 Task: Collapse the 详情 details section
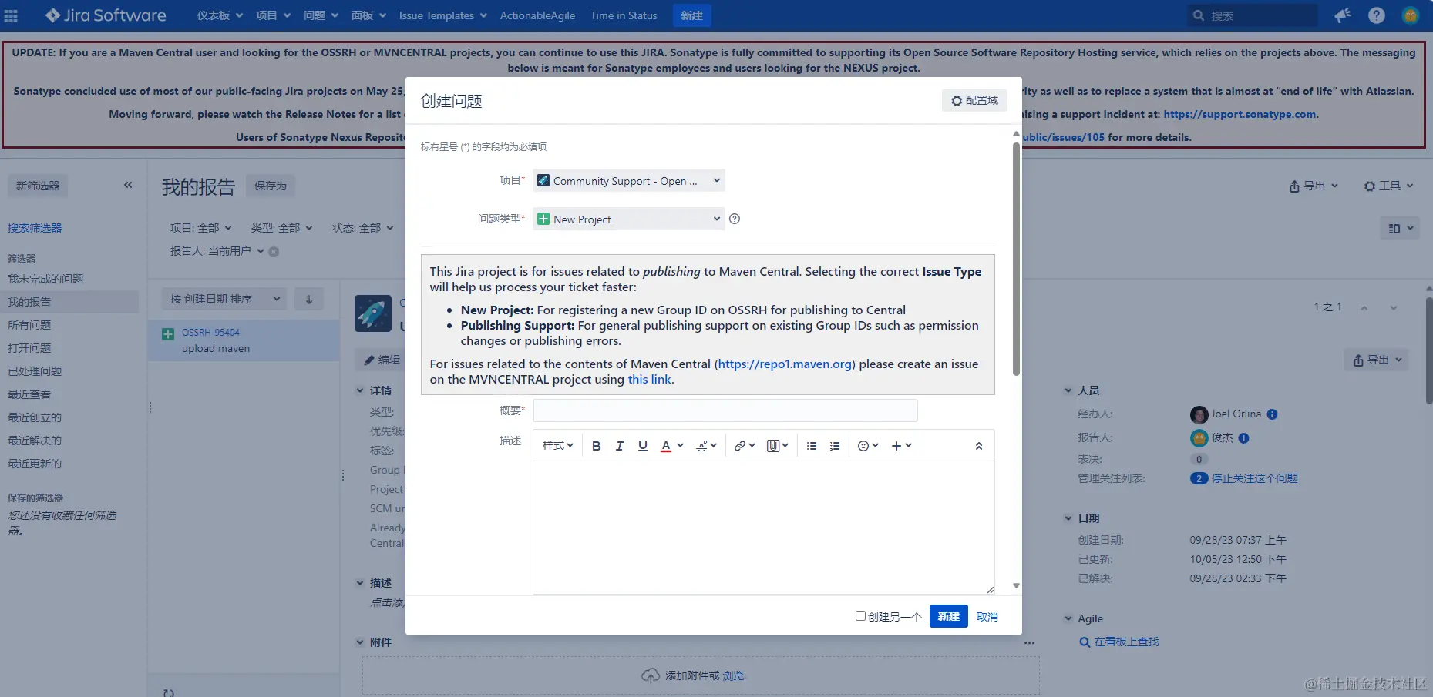(x=359, y=390)
